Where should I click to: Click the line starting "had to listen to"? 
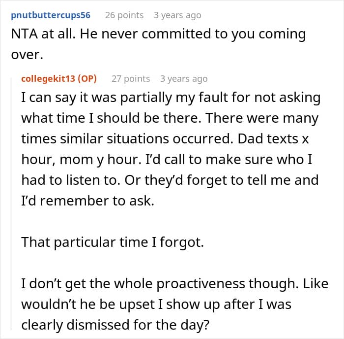170,181
